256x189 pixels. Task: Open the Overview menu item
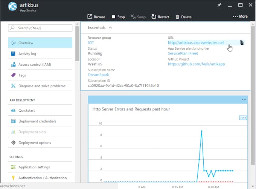pyautogui.click(x=40, y=43)
